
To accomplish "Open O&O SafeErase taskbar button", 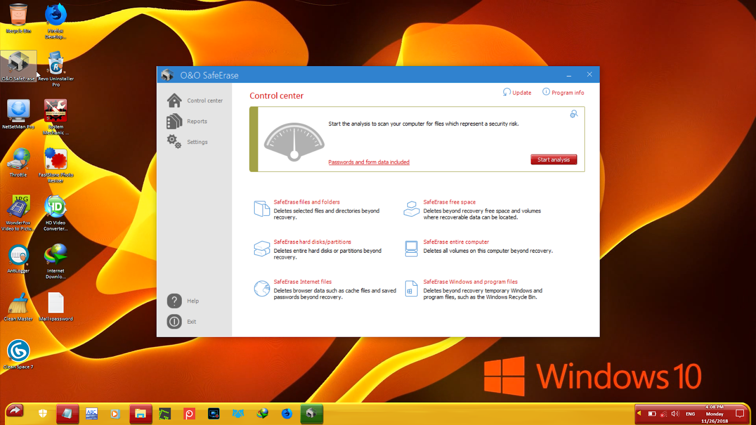I will 311,414.
